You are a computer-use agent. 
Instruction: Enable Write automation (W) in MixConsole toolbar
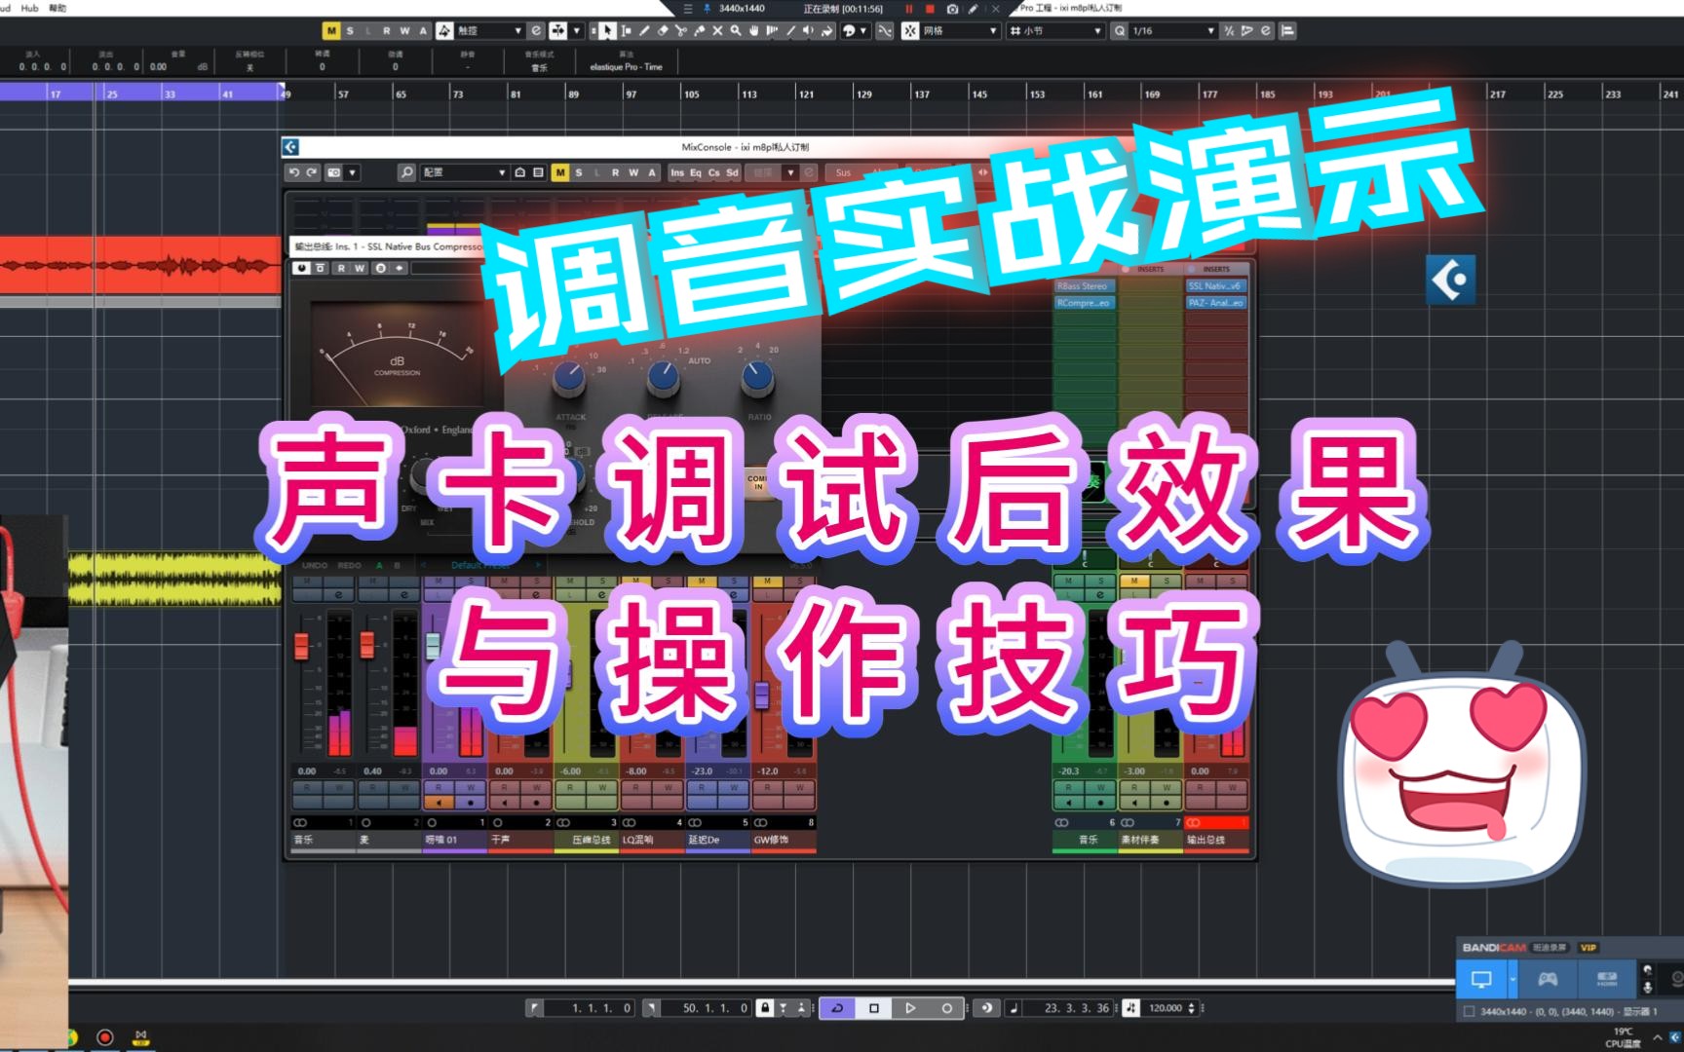point(633,172)
